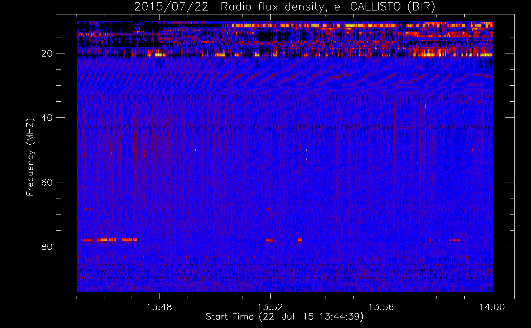Viewport: 531px width, 328px height.
Task: Click the 80 frequency tick label
Action: 47,247
